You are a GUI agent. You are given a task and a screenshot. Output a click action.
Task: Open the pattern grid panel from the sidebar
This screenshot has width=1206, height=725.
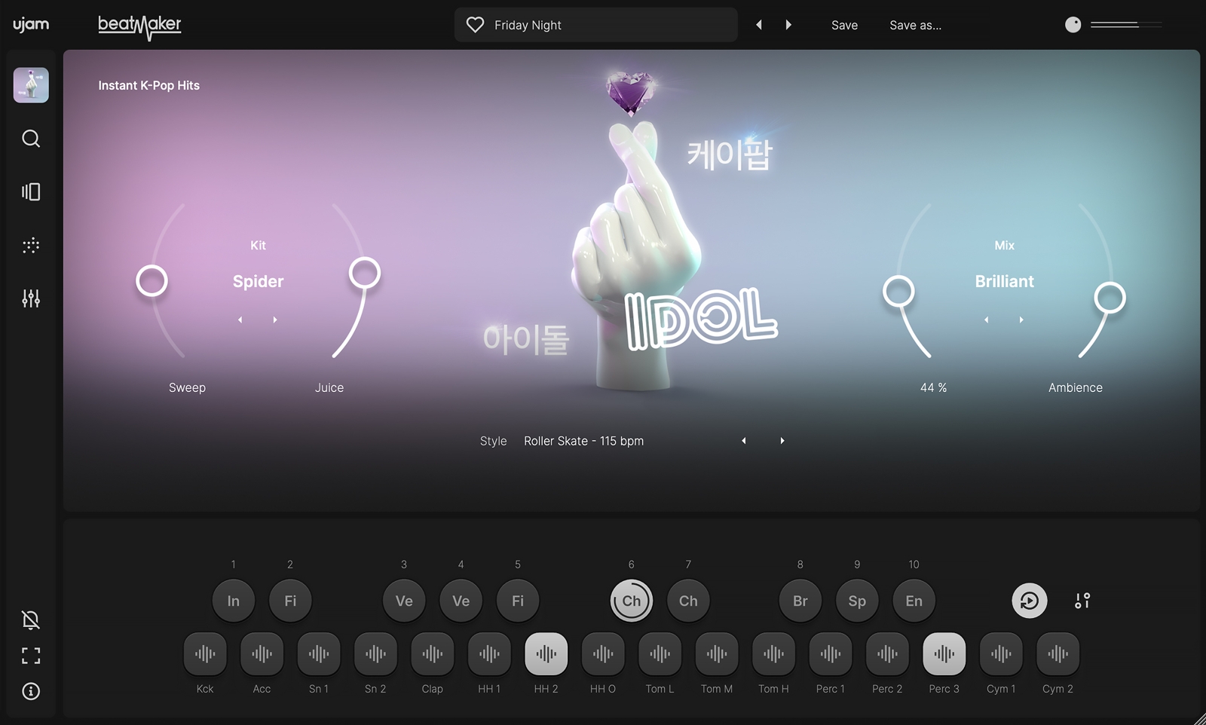point(30,244)
